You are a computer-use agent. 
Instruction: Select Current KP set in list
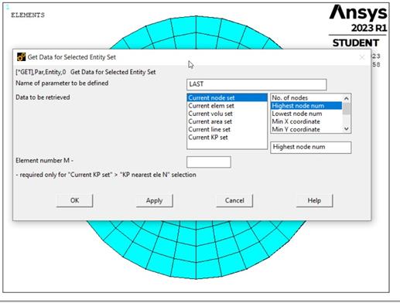[x=227, y=138]
